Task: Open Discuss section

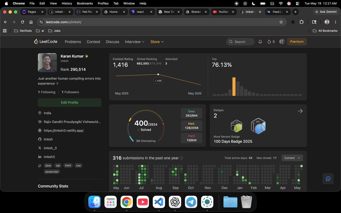Action: point(113,42)
